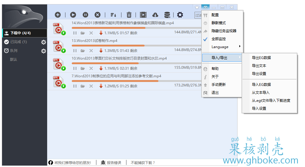Choose 从文本导入 in the submenu
Viewport: 305px width, 167px height.
pyautogui.click(x=258, y=93)
